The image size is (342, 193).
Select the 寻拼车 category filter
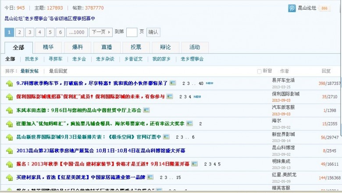click(55, 59)
